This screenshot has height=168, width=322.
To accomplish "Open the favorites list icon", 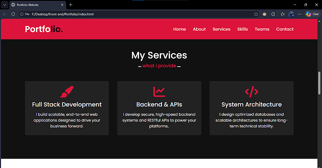I will pyautogui.click(x=283, y=14).
